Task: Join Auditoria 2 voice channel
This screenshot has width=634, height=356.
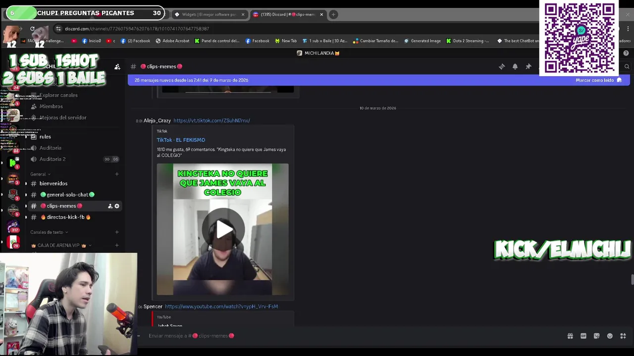Action: 53,159
